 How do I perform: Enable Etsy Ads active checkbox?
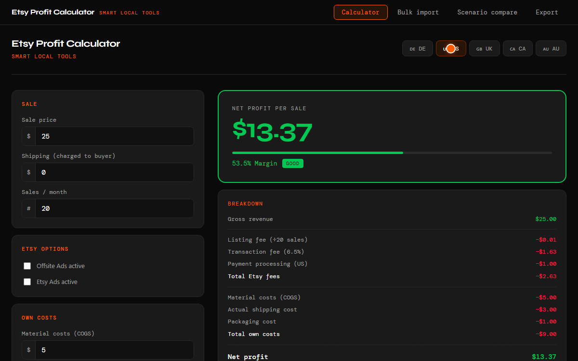(27, 282)
